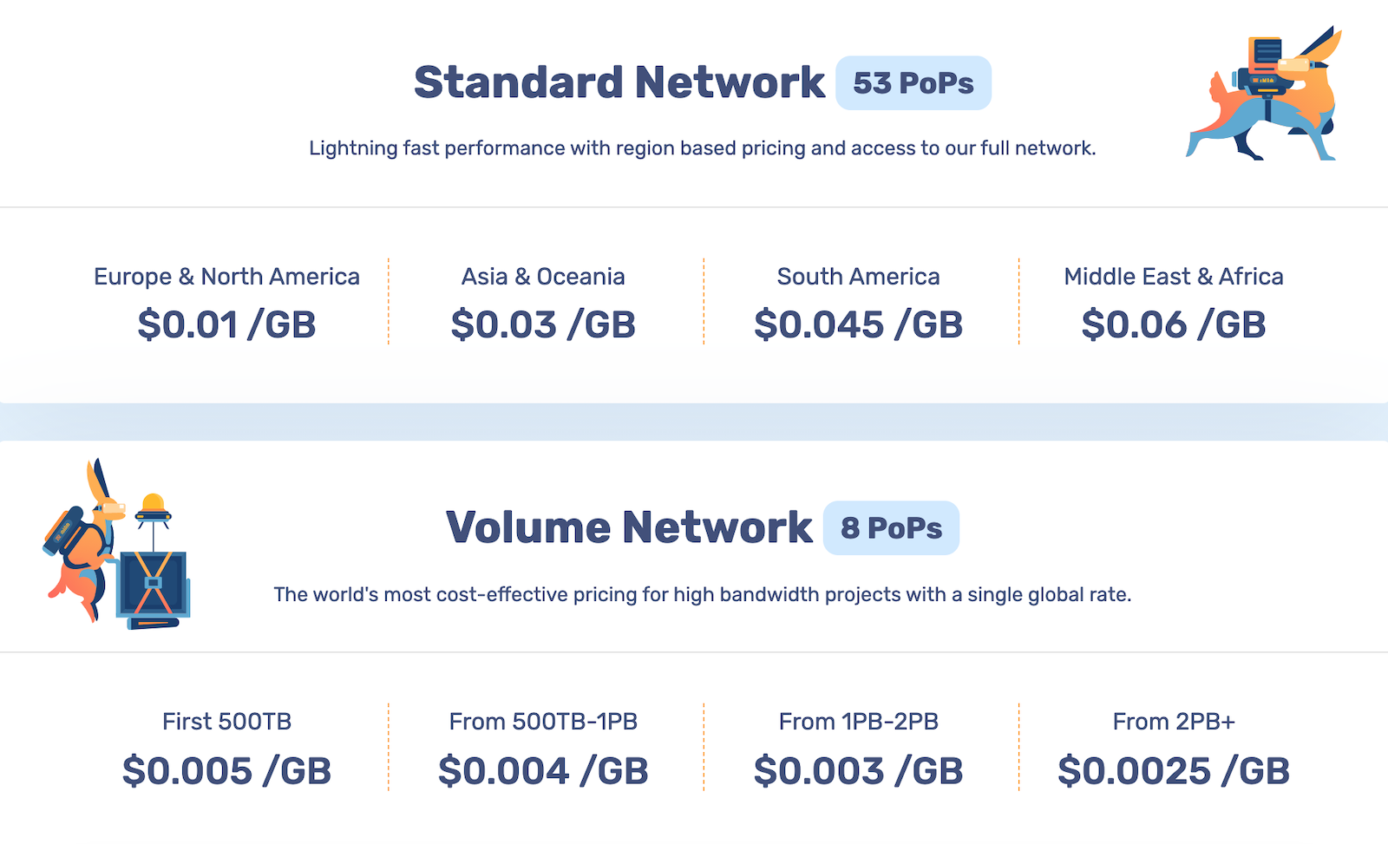
Task: Select the Middle East & Africa label
Action: pos(1174,277)
